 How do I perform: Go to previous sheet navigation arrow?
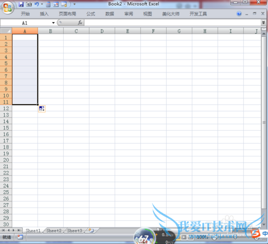pos(8,230)
